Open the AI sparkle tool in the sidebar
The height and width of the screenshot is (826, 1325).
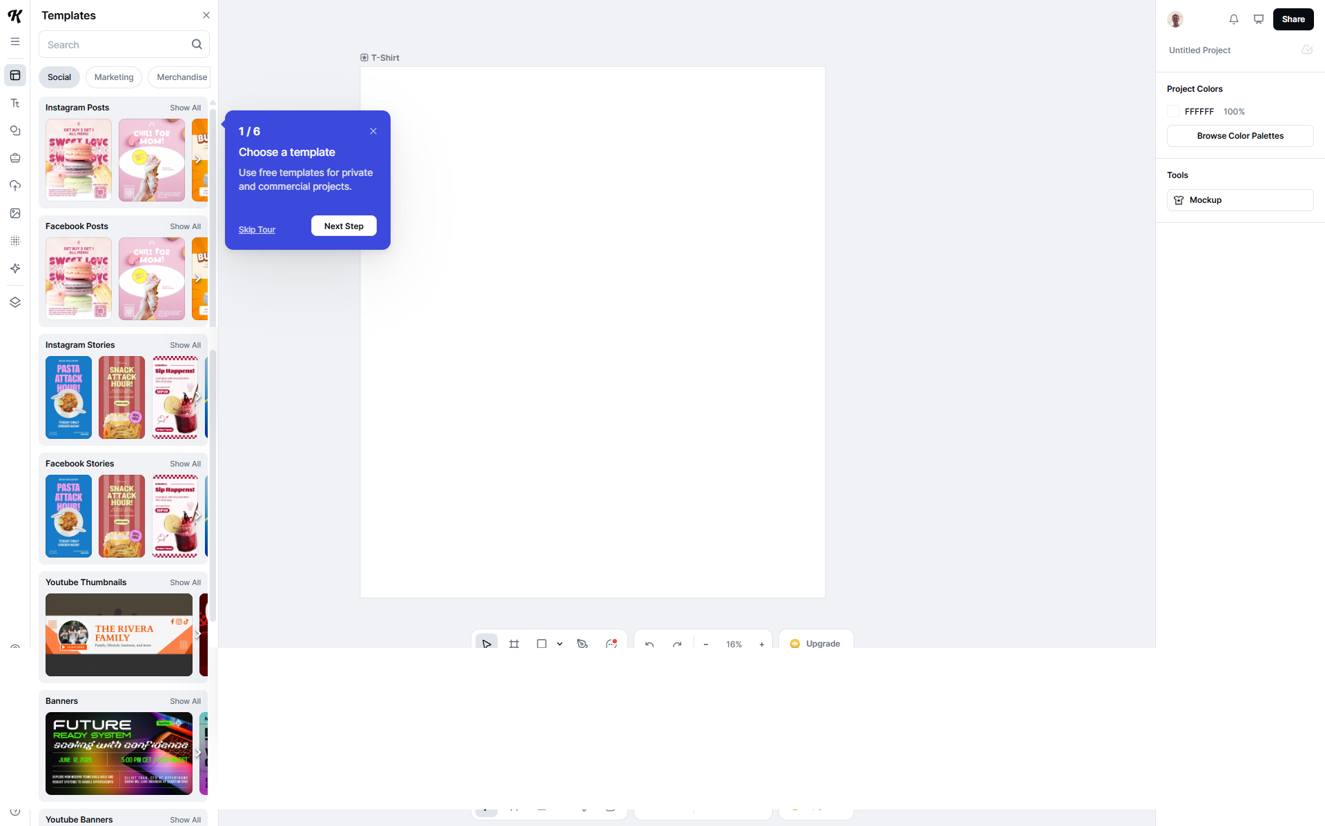click(15, 268)
